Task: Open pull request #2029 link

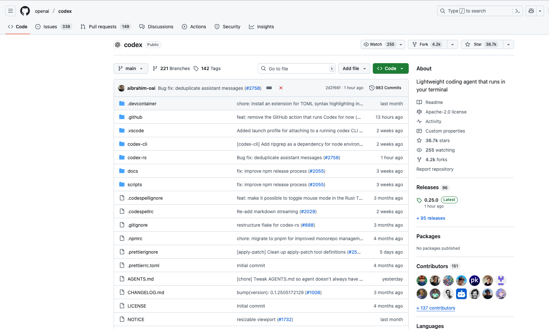Action: [308, 212]
